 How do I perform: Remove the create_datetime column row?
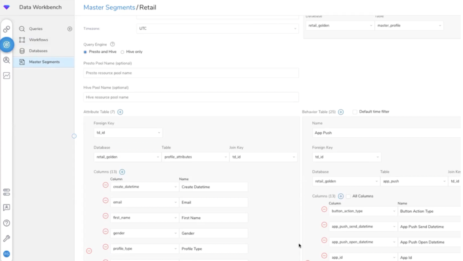click(106, 185)
